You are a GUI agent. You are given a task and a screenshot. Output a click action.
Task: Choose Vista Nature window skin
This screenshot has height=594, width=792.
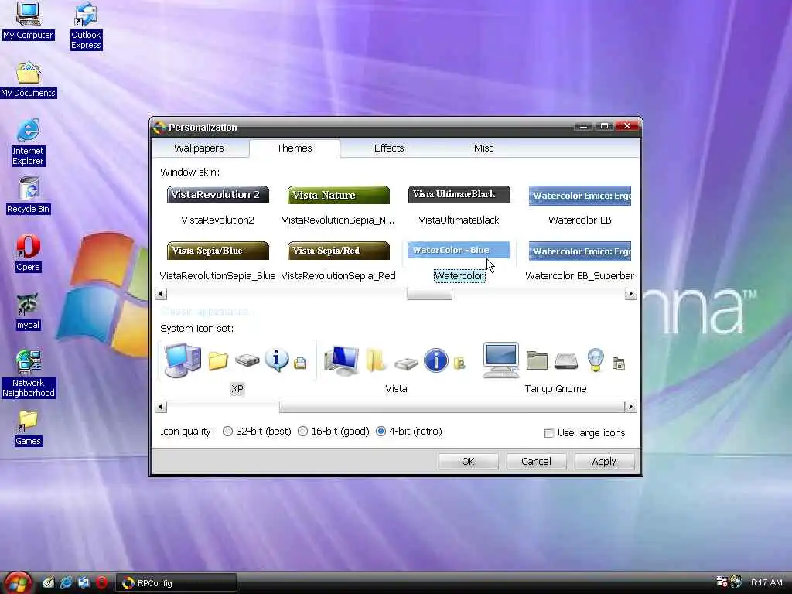(x=339, y=195)
